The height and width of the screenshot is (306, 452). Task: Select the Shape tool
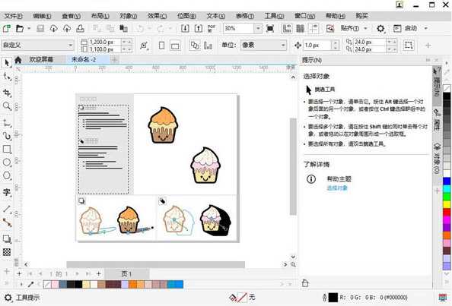(x=7, y=77)
